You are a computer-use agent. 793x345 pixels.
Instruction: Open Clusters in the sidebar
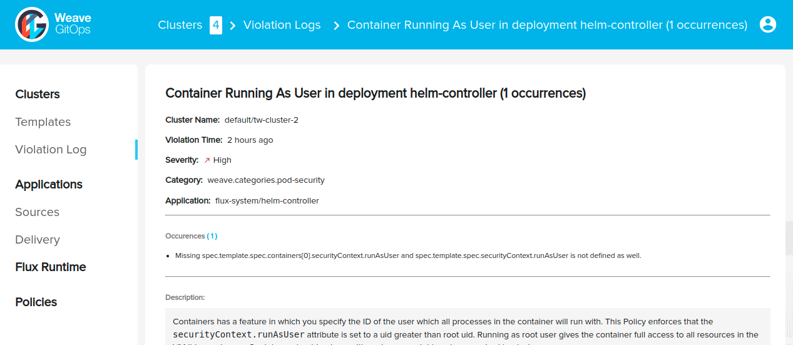tap(38, 95)
